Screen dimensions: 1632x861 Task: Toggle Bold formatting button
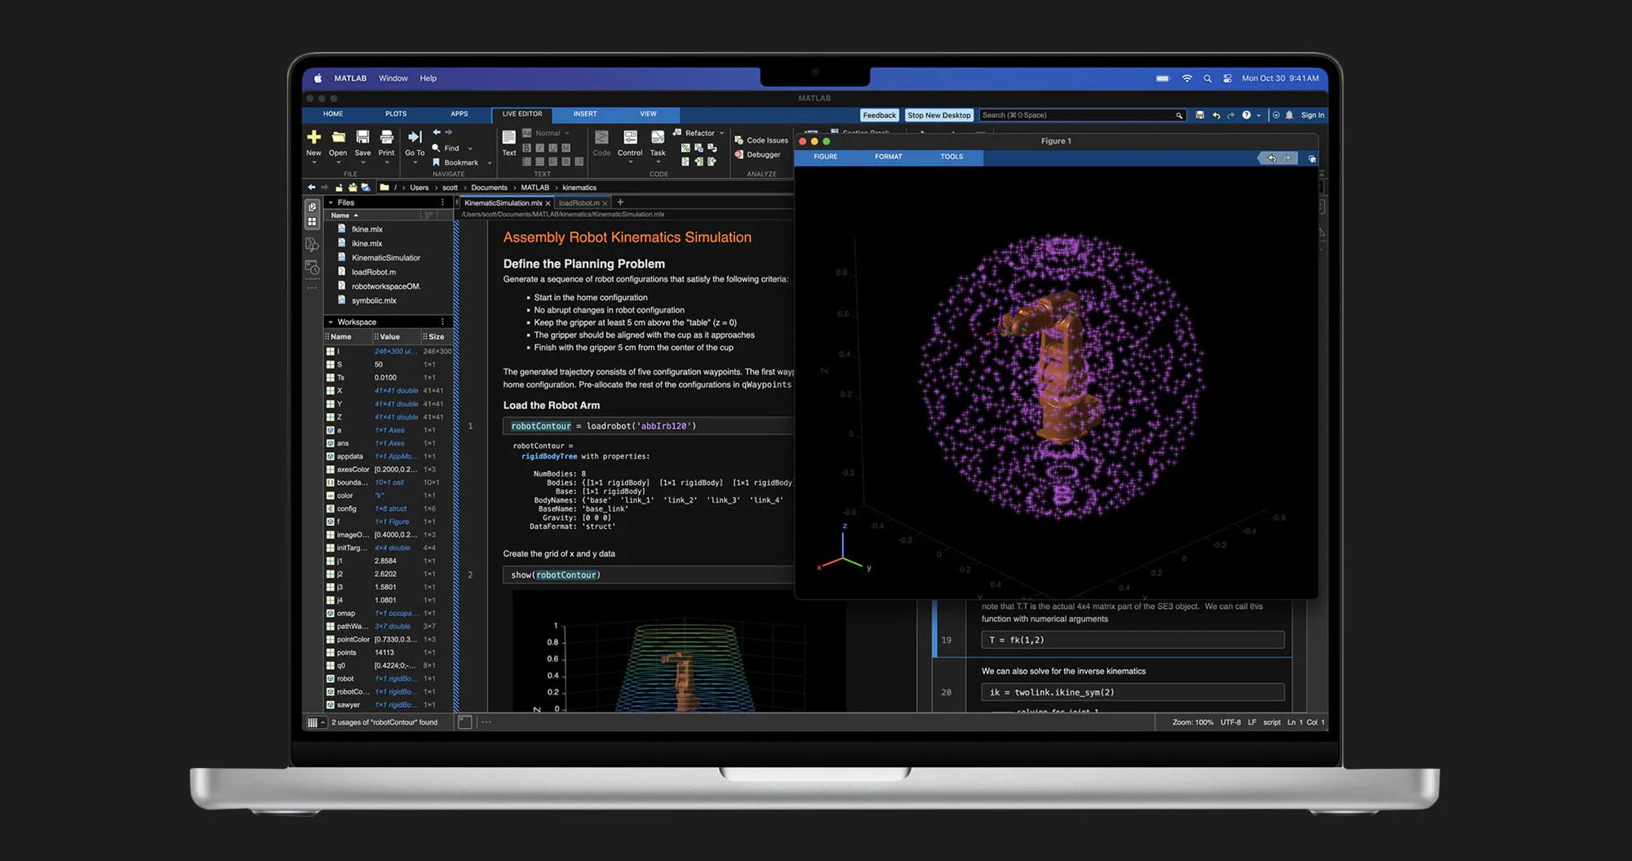(527, 148)
